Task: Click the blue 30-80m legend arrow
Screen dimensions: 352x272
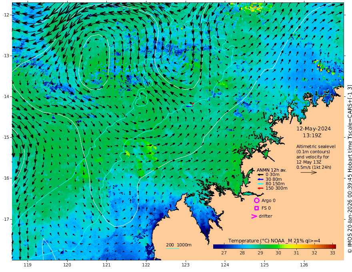Action: (260, 179)
